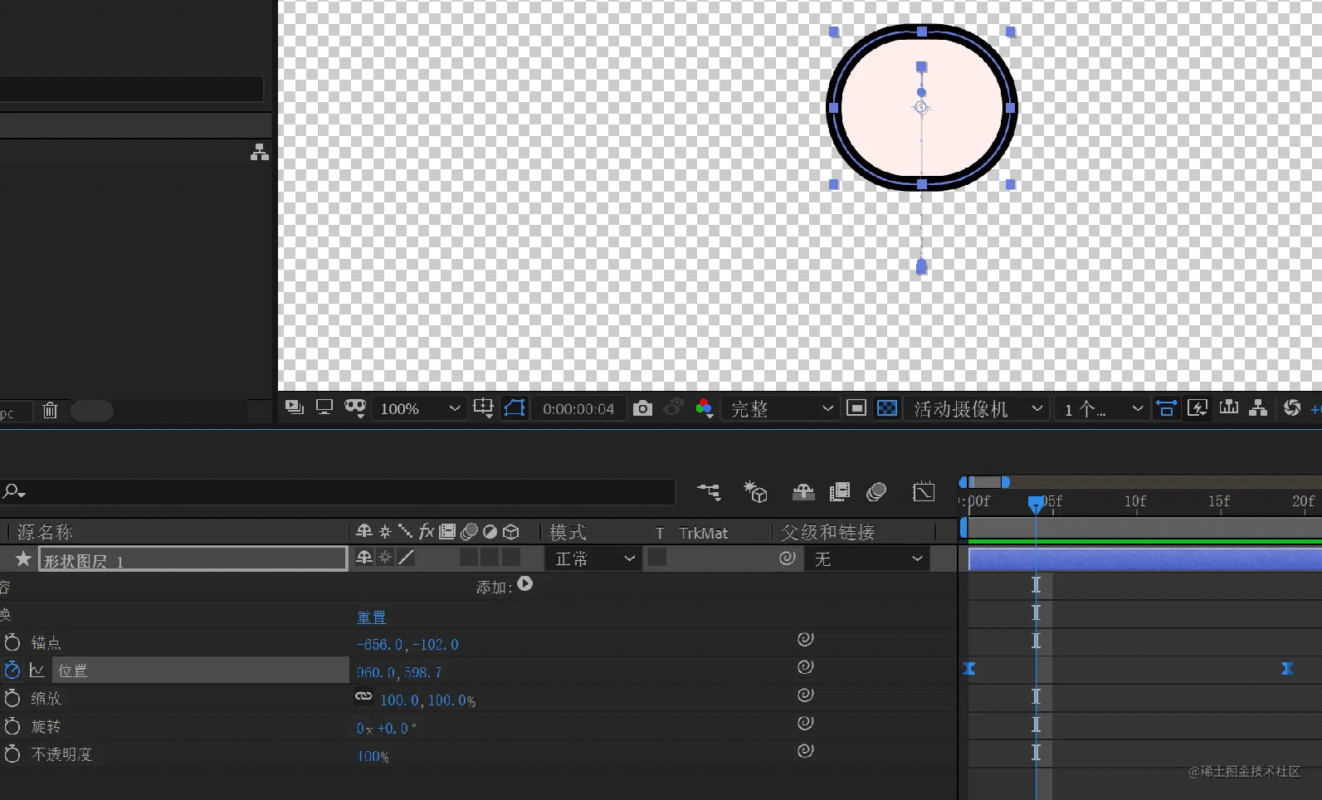This screenshot has width=1322, height=800.
Task: Take a snapshot with the camera icon
Action: (642, 408)
